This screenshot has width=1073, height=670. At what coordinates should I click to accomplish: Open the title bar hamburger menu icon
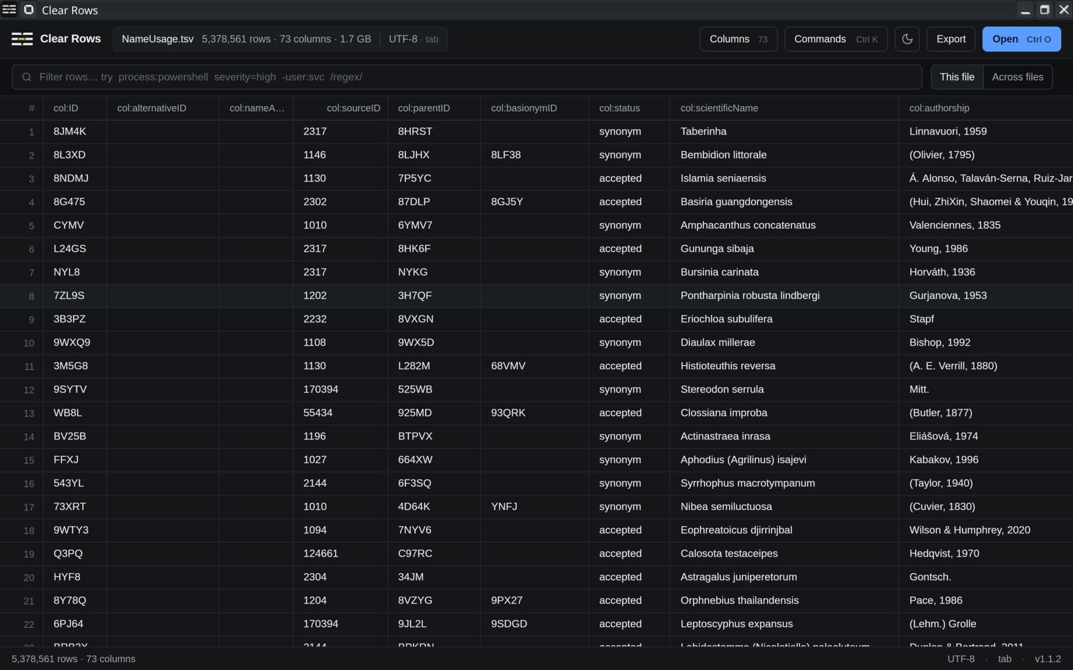[9, 10]
